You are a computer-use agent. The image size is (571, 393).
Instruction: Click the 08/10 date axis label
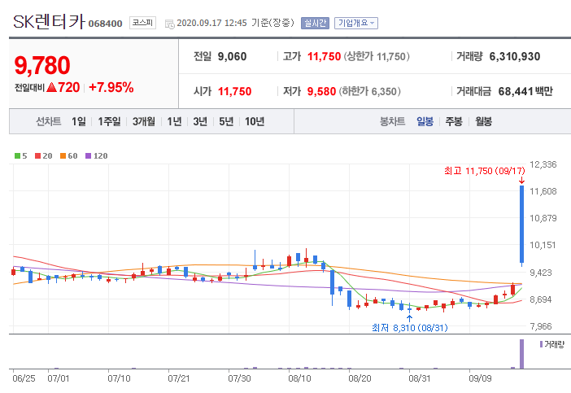click(x=299, y=378)
